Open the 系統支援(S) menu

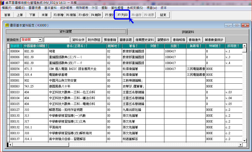point(135,8)
